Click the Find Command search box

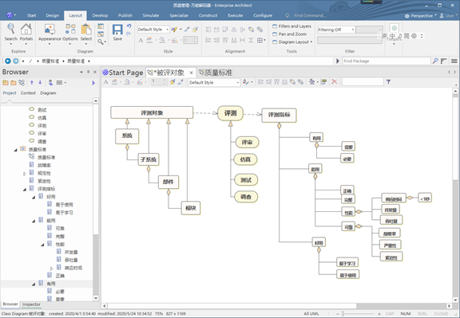pyautogui.click(x=310, y=15)
